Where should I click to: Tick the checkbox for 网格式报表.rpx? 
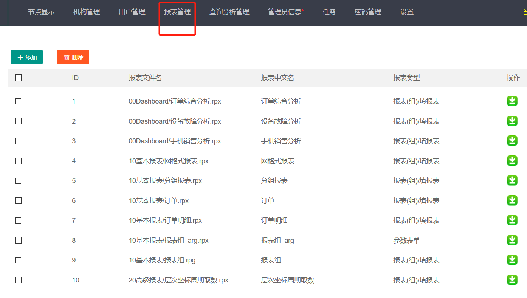pos(18,161)
